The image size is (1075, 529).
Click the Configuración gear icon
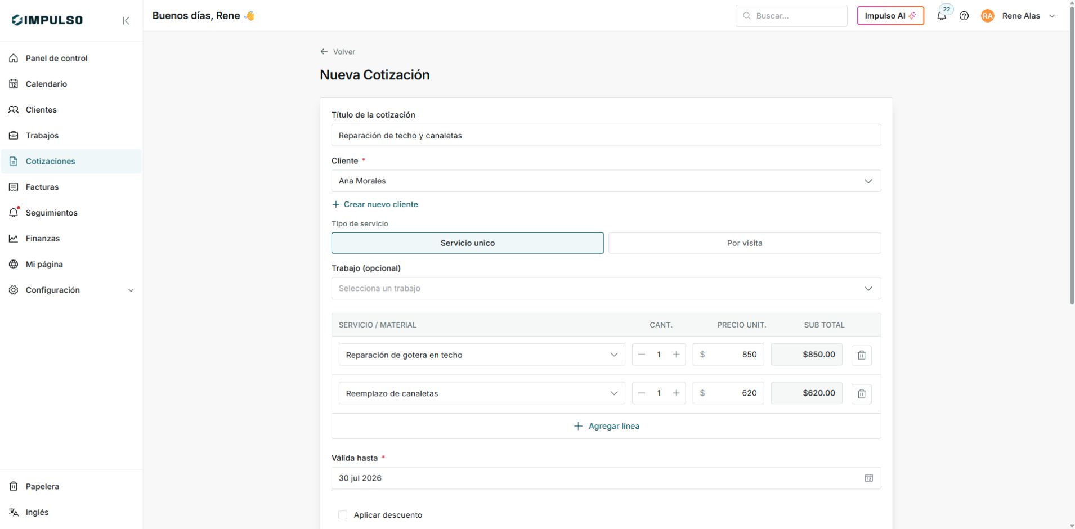14,290
